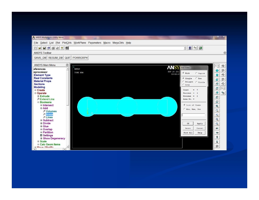Viewport: 259px width, 200px height.
Task: Click the Save database icon in the top toolbar
Action: pyautogui.click(x=44, y=48)
